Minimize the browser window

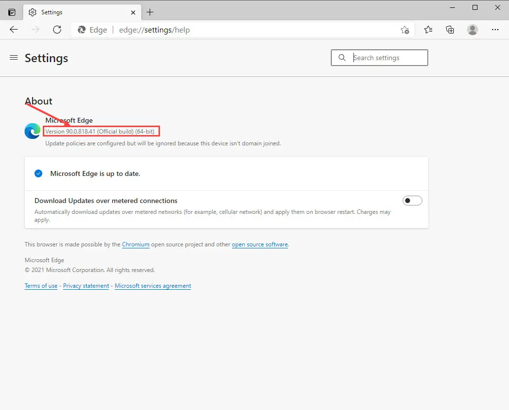(452, 7)
